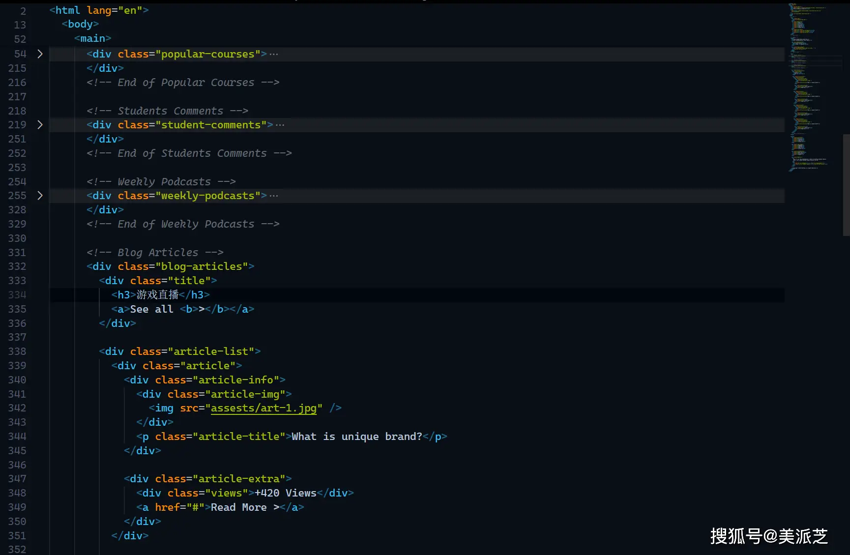Click the 'End of Popular Courses' comment

[x=183, y=83]
